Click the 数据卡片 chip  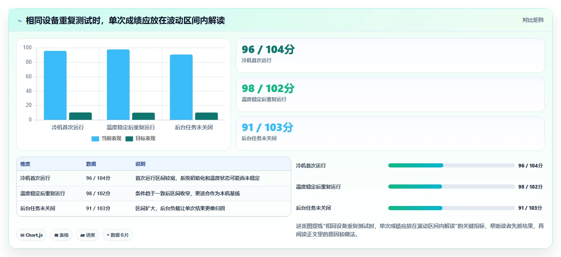[x=118, y=235]
